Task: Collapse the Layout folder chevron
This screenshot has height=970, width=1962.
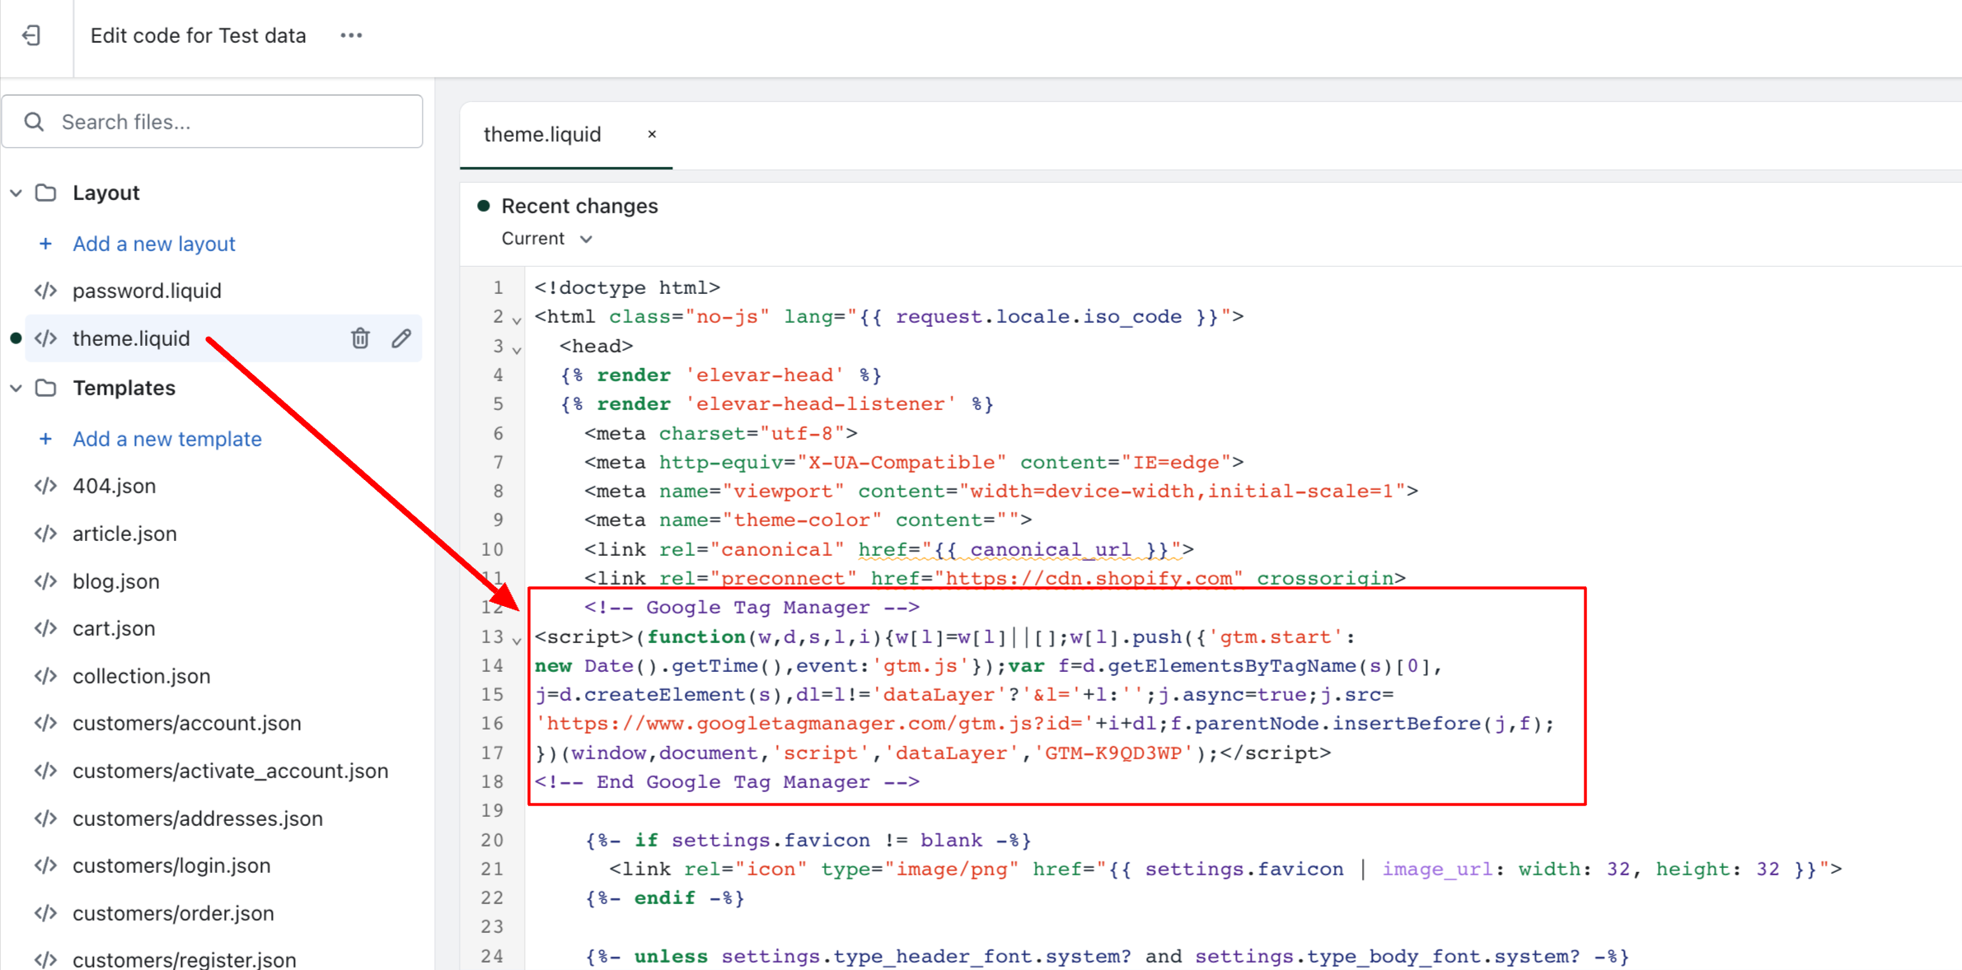Action: [16, 193]
